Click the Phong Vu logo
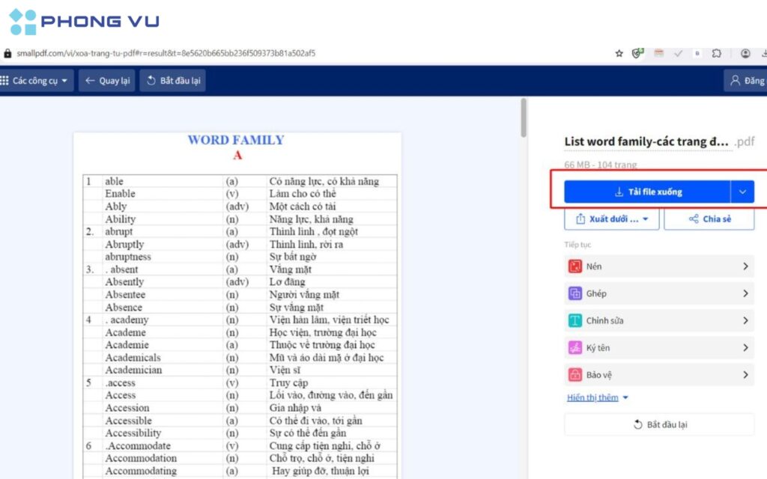 click(82, 20)
